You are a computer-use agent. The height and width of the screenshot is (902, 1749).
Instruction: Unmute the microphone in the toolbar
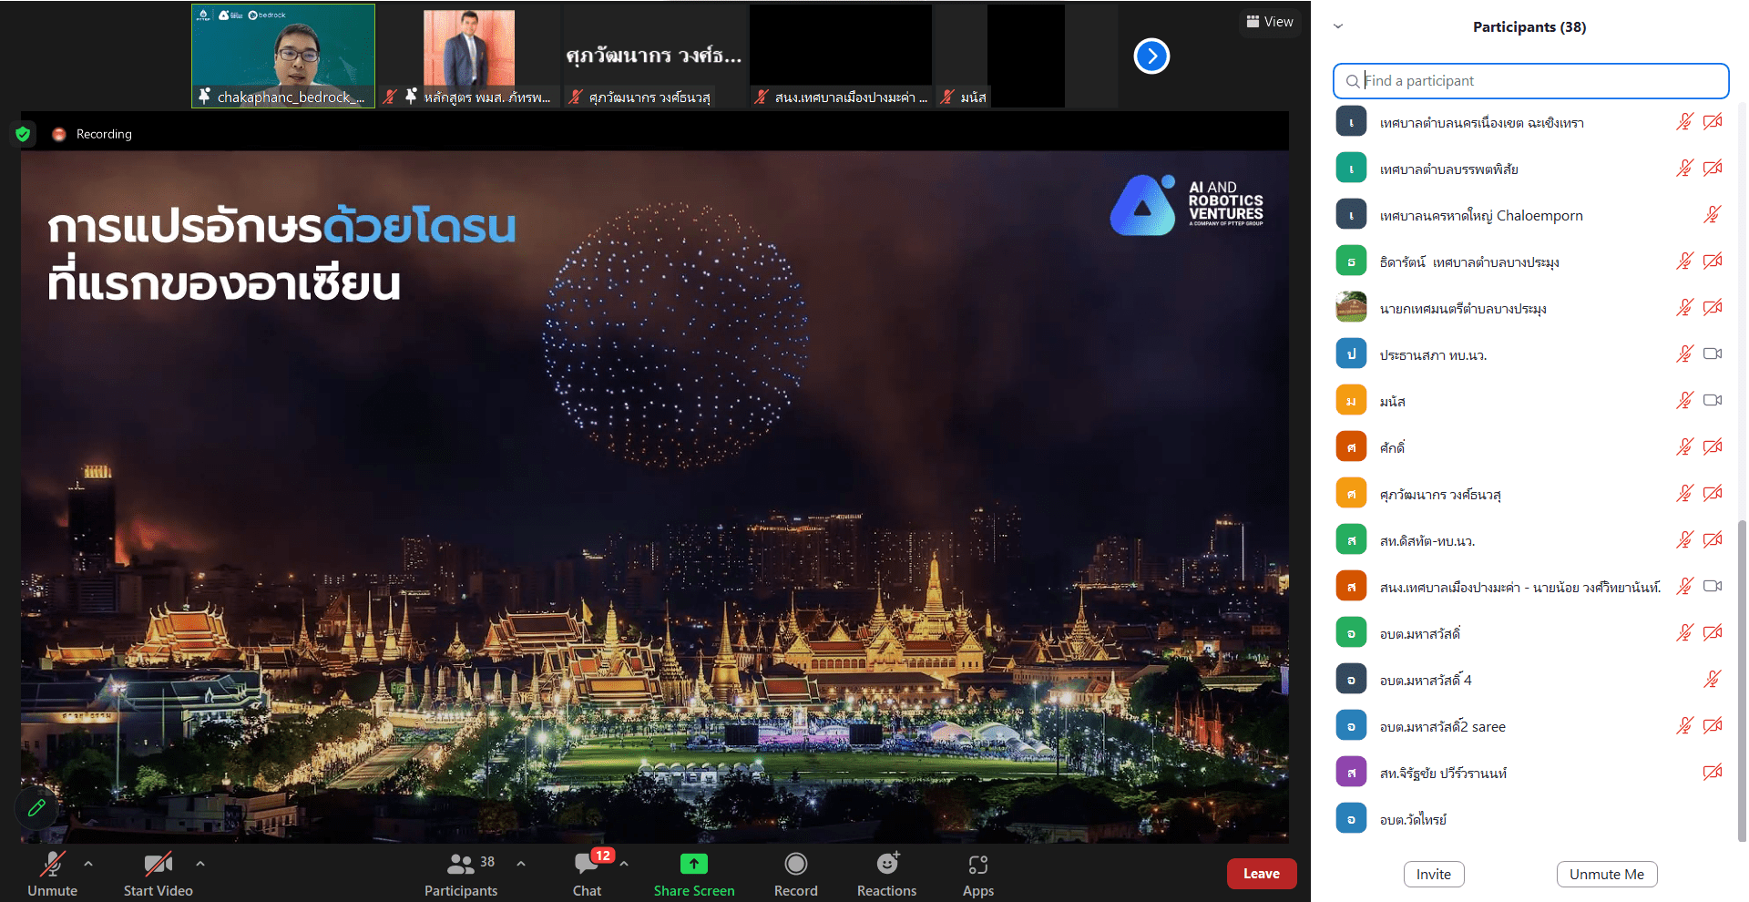pos(52,864)
